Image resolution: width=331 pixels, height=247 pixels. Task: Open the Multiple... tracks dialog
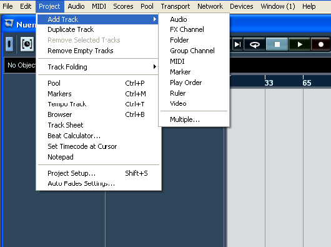185,119
